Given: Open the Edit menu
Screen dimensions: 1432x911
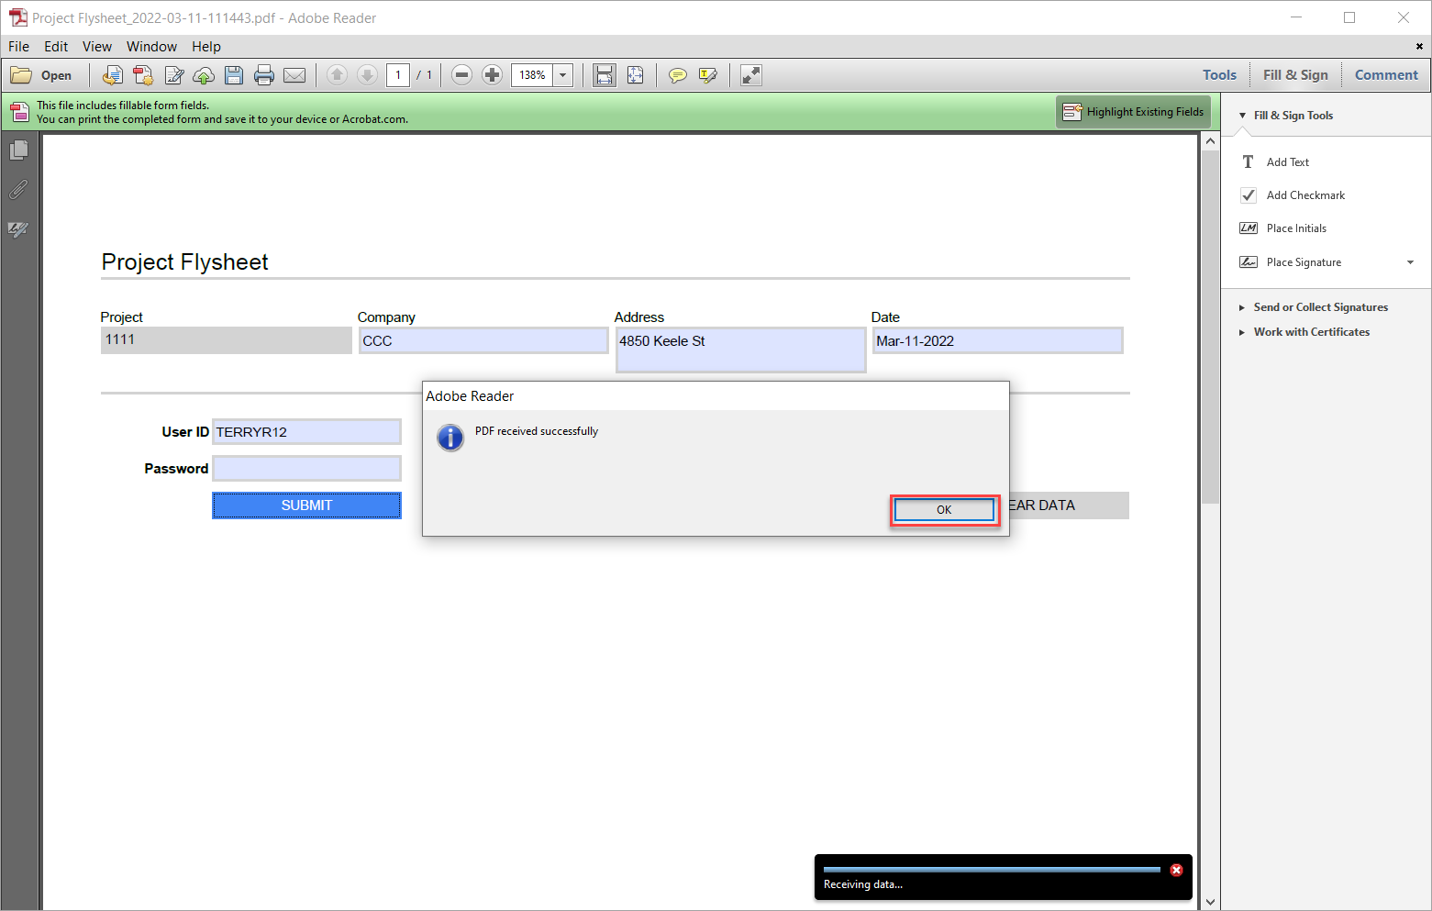Looking at the screenshot, I should [56, 46].
